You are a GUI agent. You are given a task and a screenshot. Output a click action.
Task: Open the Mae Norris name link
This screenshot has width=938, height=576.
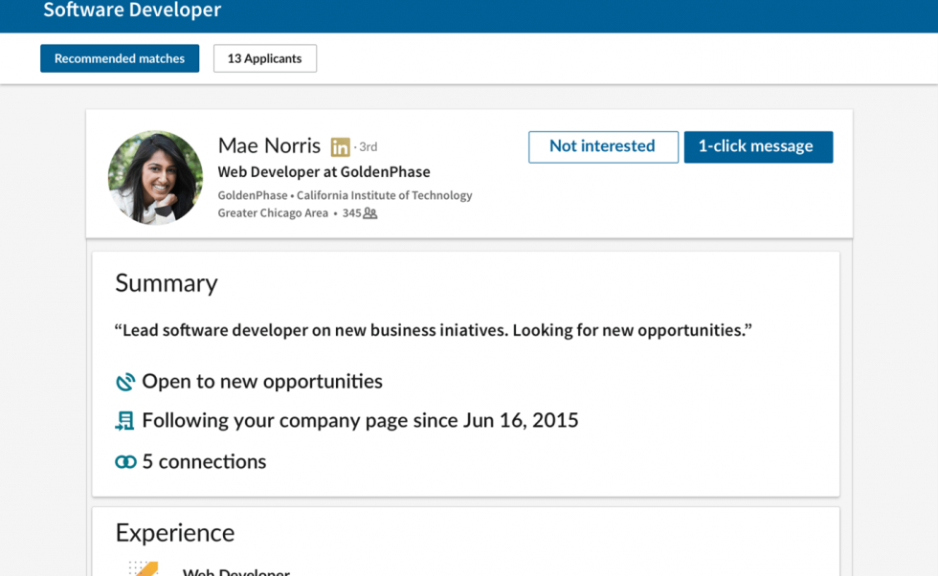(x=269, y=145)
